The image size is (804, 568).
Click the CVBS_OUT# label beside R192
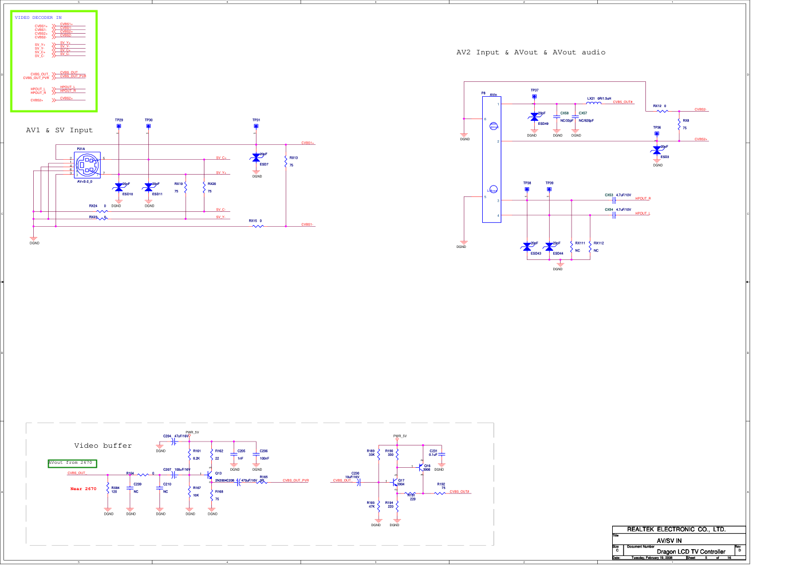[460, 492]
